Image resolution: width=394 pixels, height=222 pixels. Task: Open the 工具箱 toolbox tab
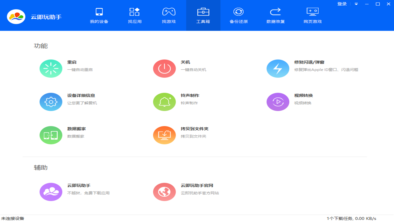tap(203, 15)
